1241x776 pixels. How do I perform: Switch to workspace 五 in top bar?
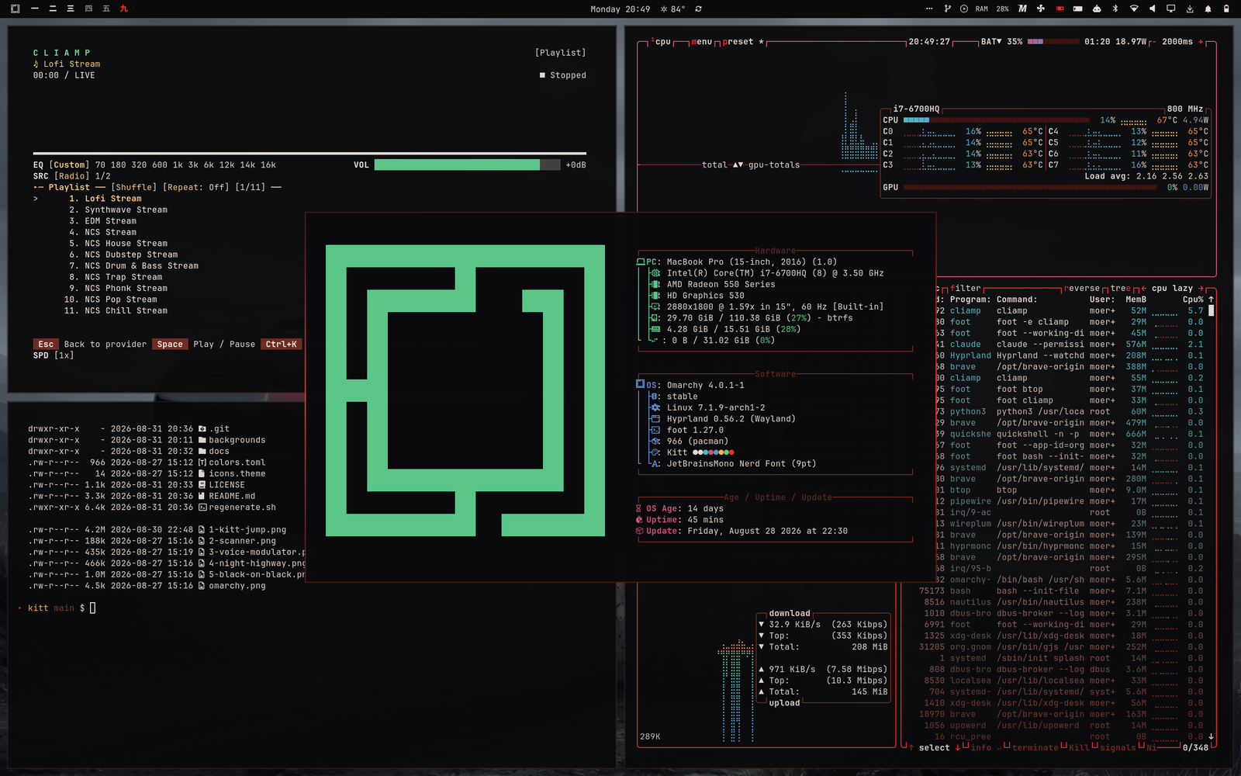point(106,9)
